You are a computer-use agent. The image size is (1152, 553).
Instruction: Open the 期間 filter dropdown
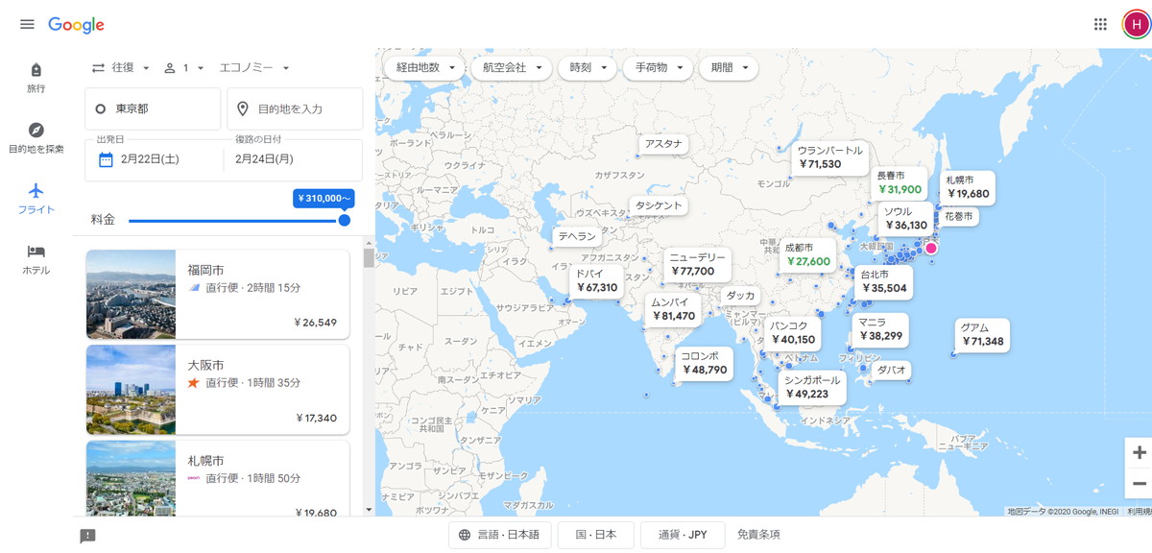(729, 68)
